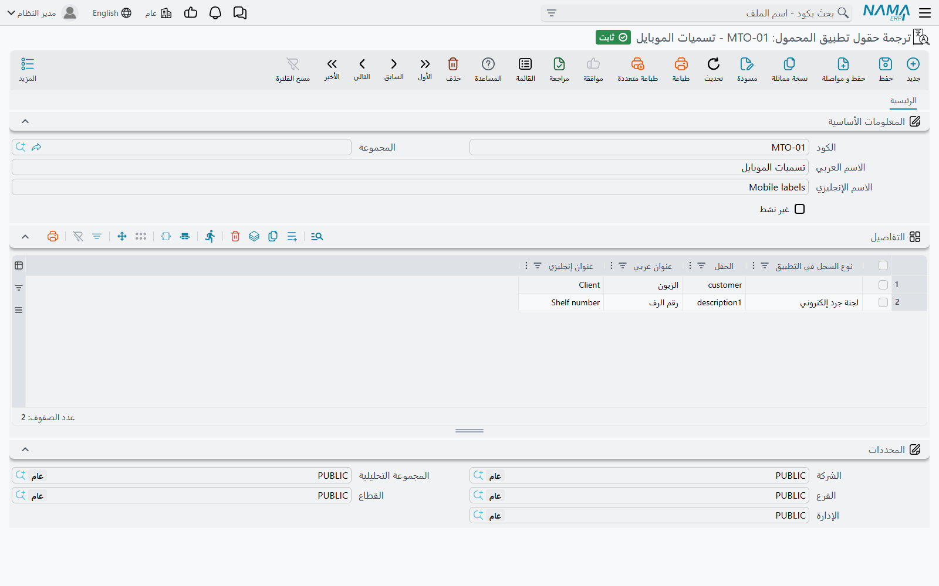Open filter options in the search bar

point(552,13)
